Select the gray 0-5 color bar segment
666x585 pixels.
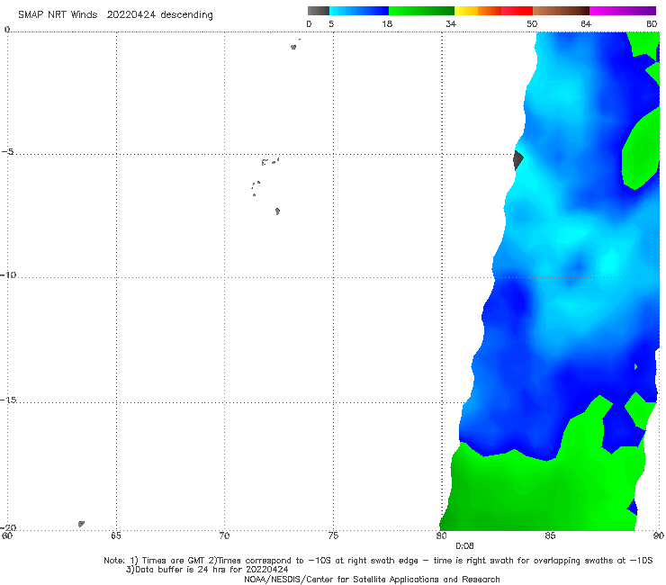(x=319, y=11)
